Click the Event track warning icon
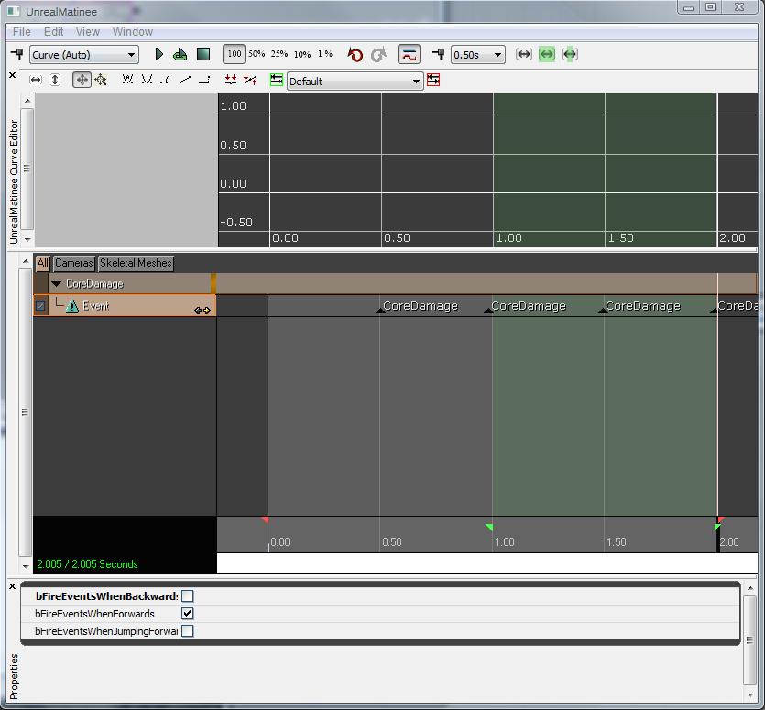Viewport: 765px width, 710px height. [72, 306]
